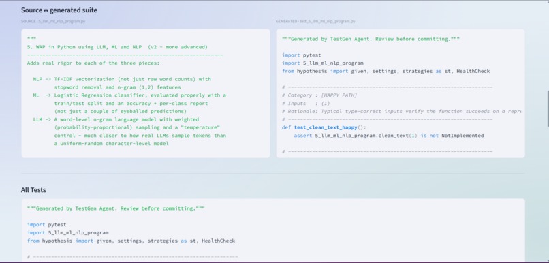Viewport: 549px width, 263px height.
Task: Click "import pytest" in the generated panel
Action: tap(302, 55)
